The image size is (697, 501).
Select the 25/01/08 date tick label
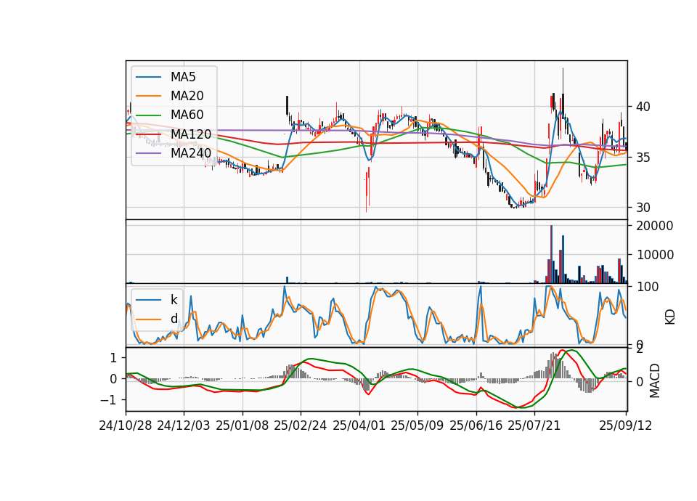click(x=242, y=425)
